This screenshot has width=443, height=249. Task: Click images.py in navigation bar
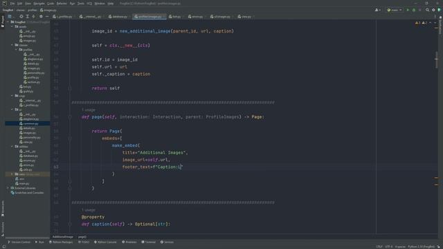click(48, 10)
